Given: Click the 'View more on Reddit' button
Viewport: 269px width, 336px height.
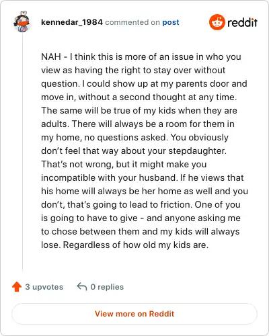Looking at the screenshot, I should pyautogui.click(x=134, y=314).
